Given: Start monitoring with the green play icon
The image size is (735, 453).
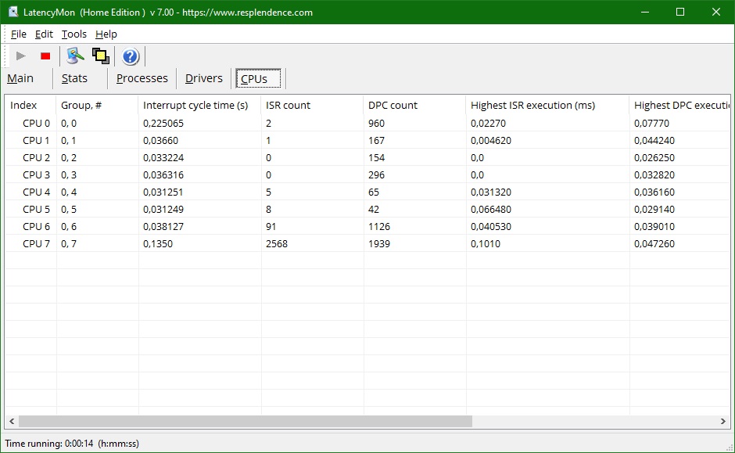Looking at the screenshot, I should coord(20,56).
